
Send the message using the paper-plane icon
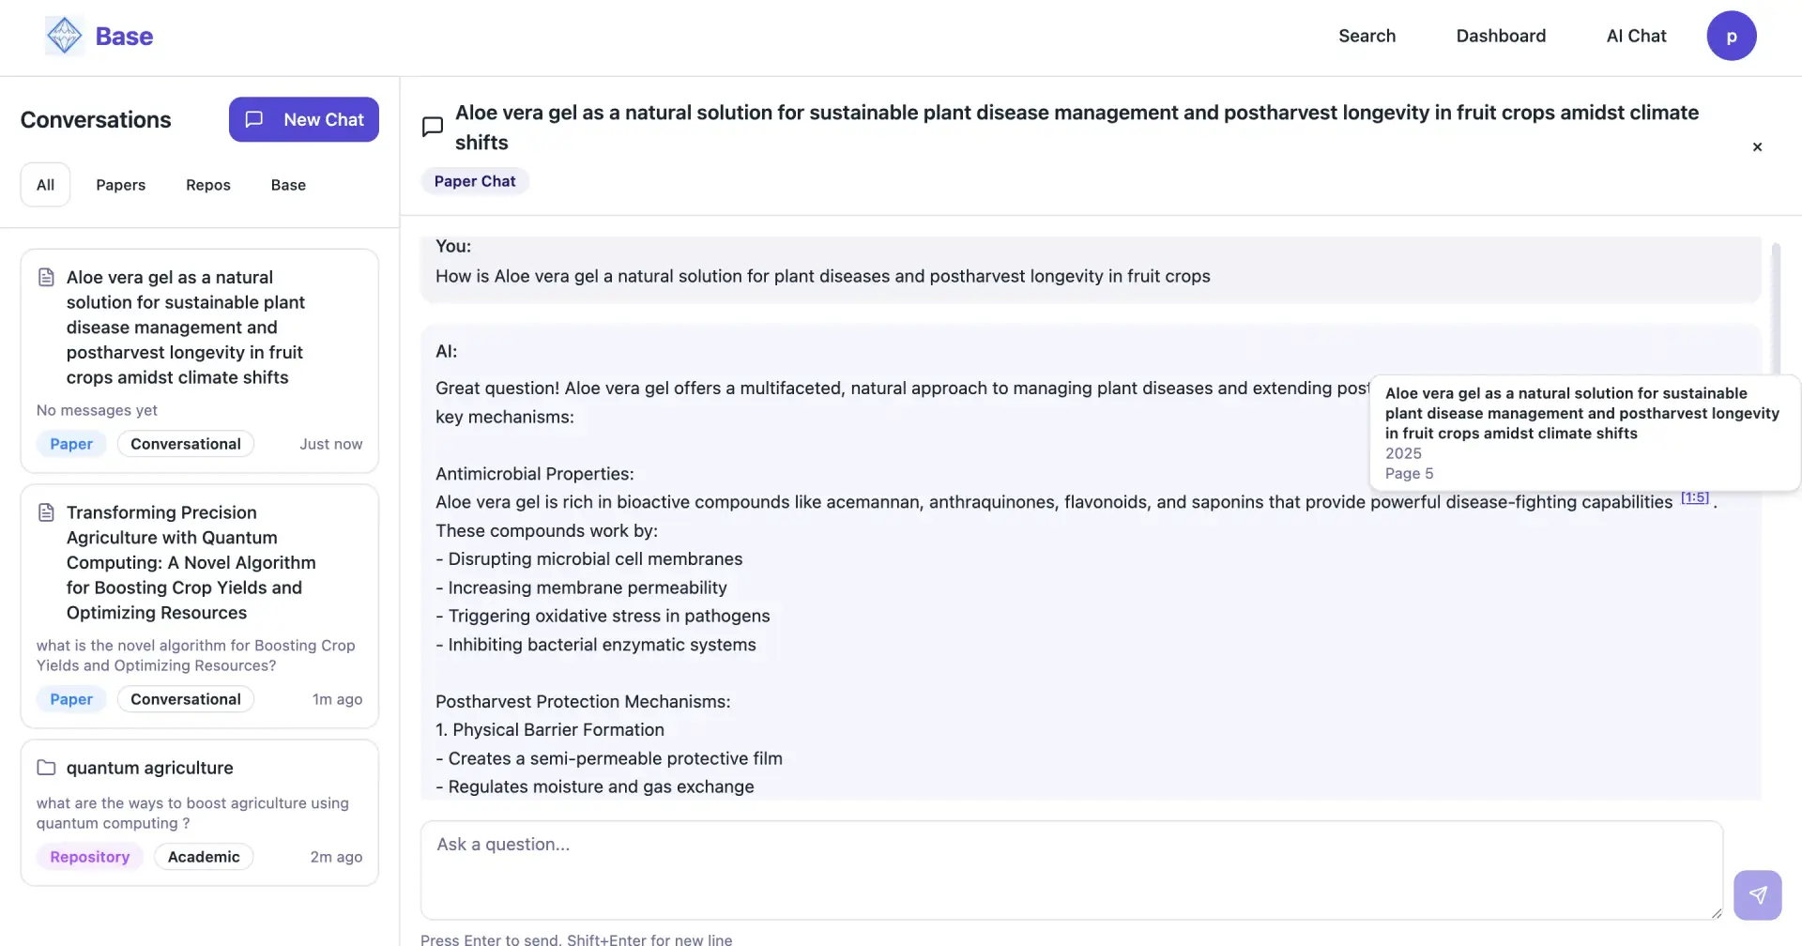point(1759,894)
